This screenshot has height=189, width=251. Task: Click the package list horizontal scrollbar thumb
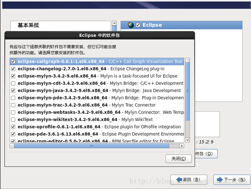(91, 146)
